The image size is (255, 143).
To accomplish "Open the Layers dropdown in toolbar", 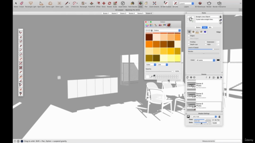I will pos(186,4).
